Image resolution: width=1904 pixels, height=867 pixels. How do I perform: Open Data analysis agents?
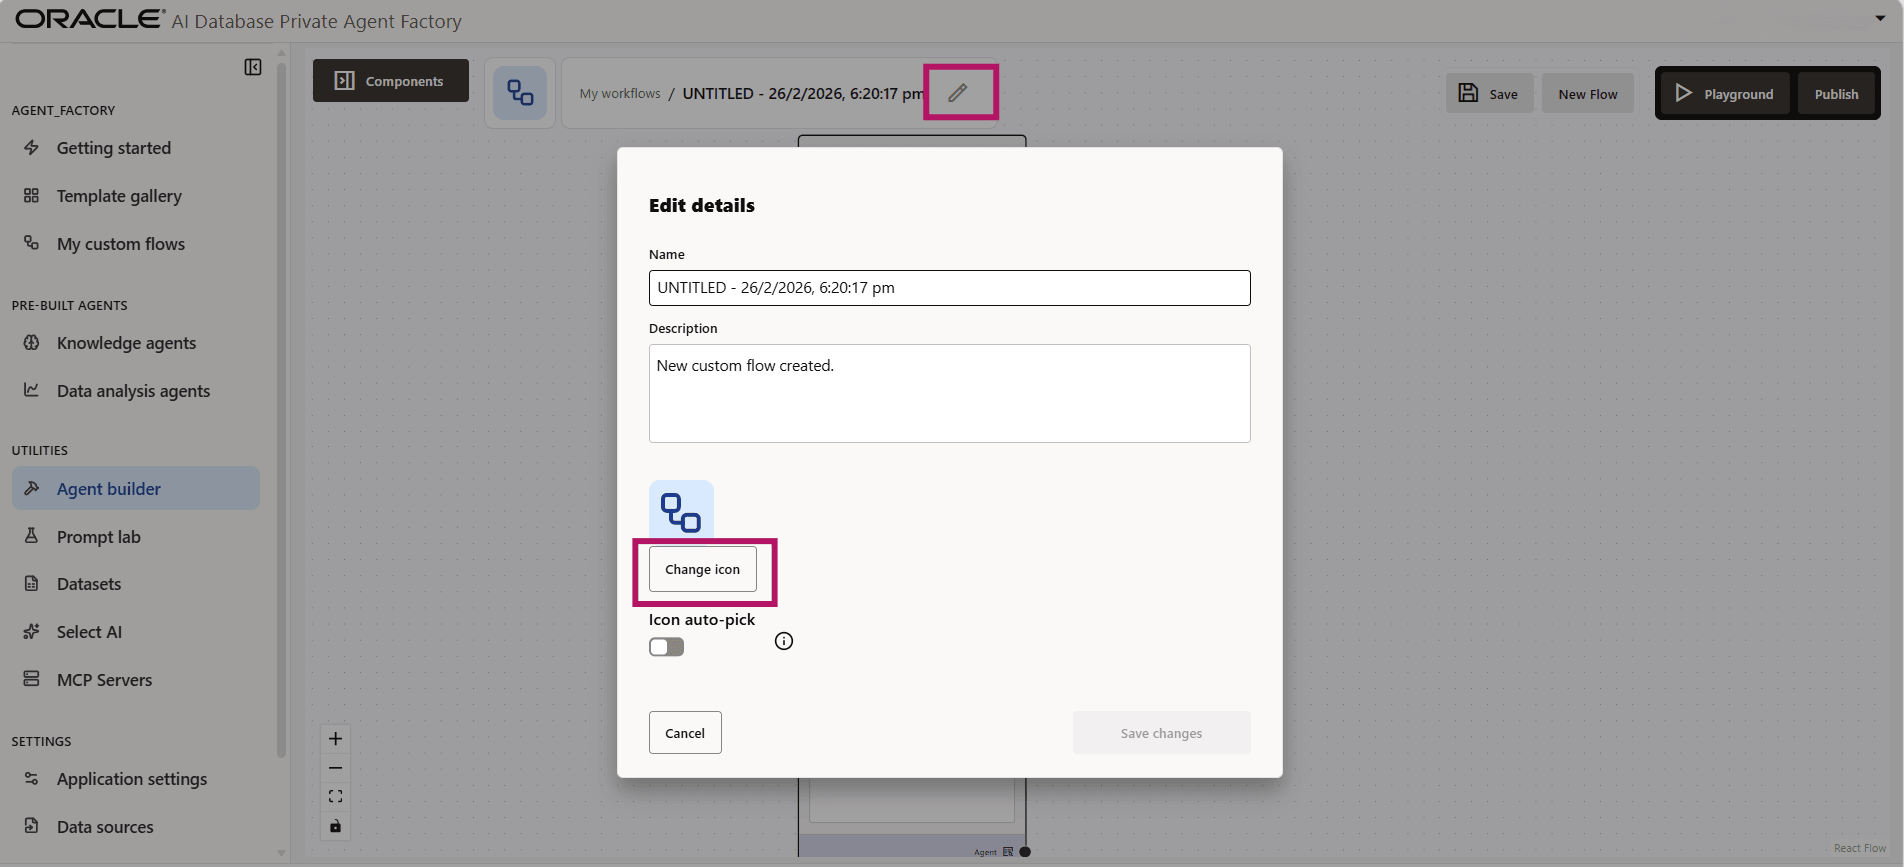pos(136,391)
